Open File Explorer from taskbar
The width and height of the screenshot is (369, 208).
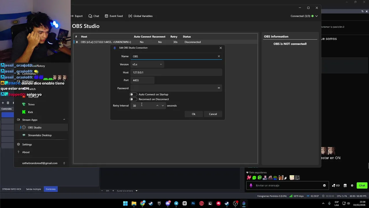coord(134,203)
